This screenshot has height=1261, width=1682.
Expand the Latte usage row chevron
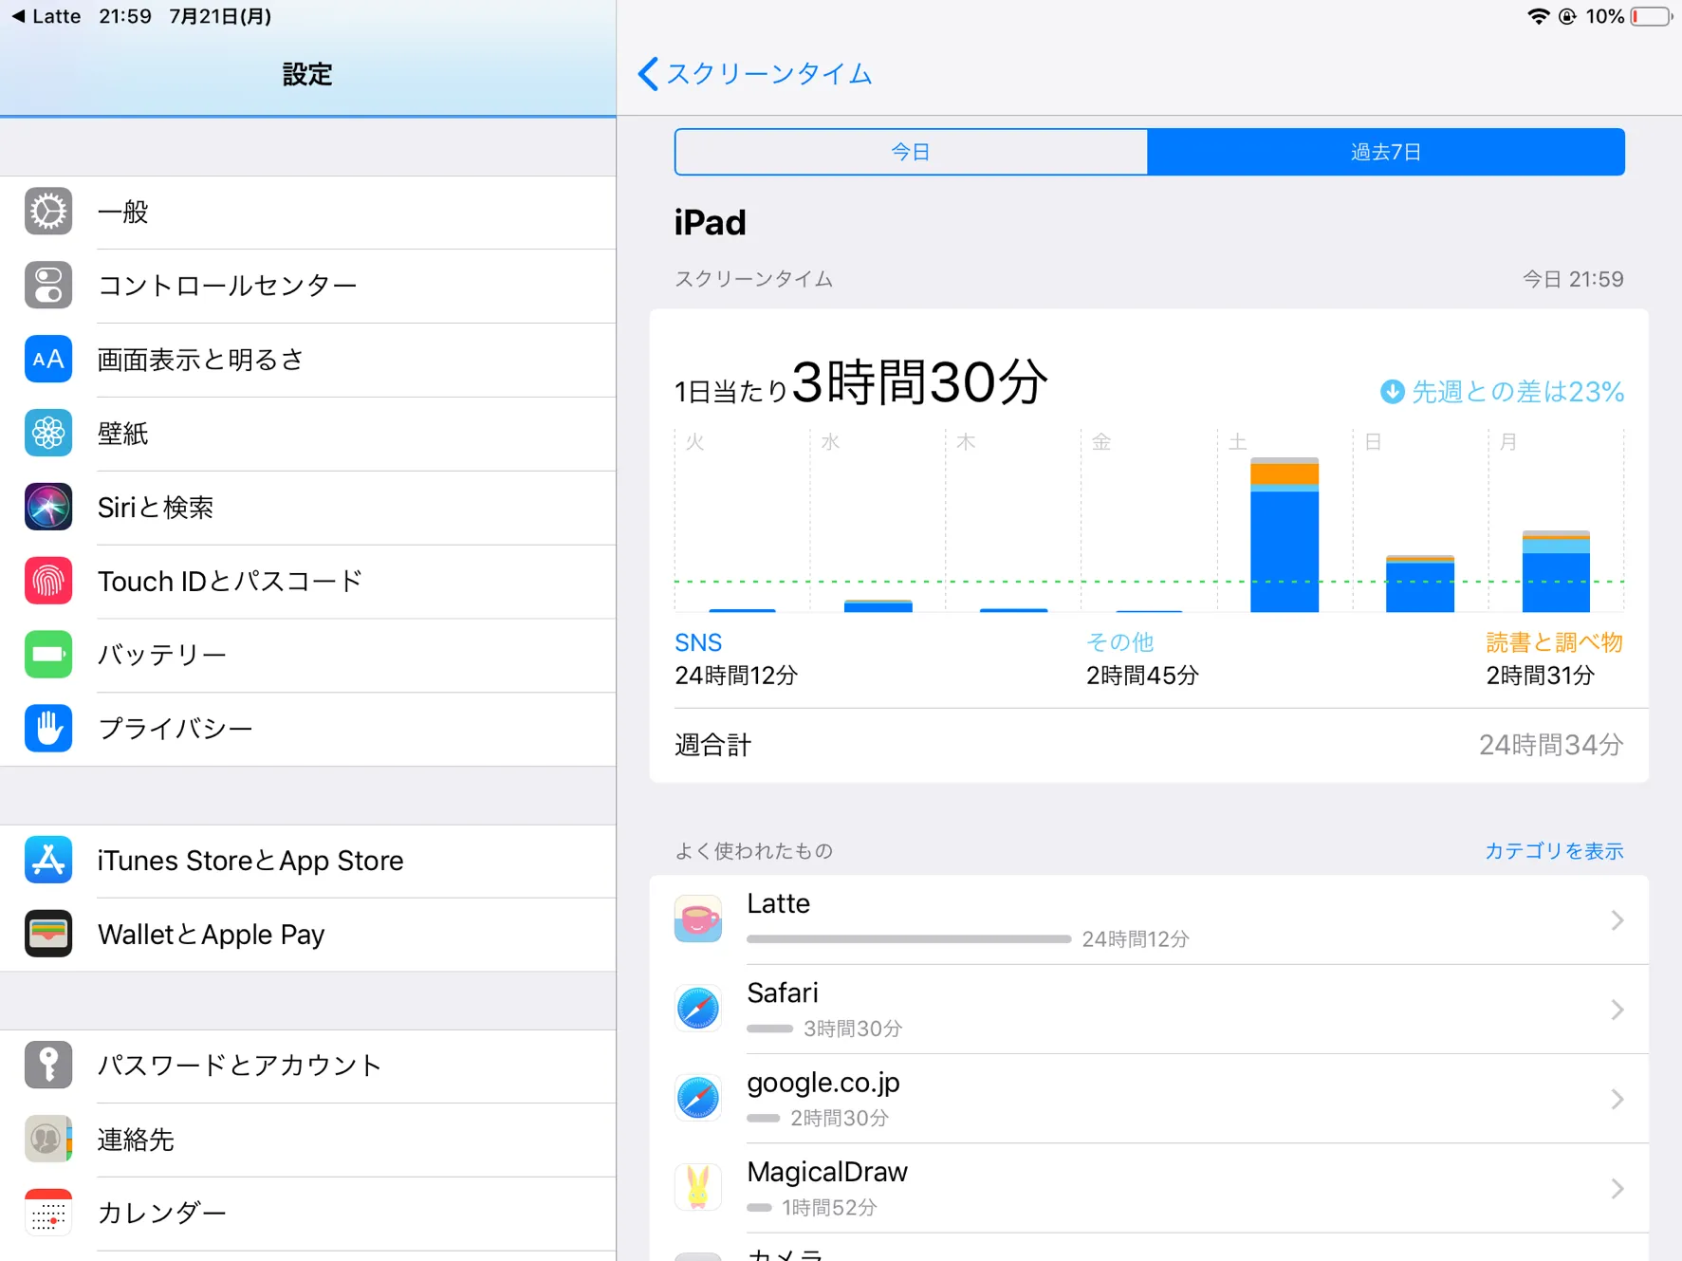point(1617,919)
